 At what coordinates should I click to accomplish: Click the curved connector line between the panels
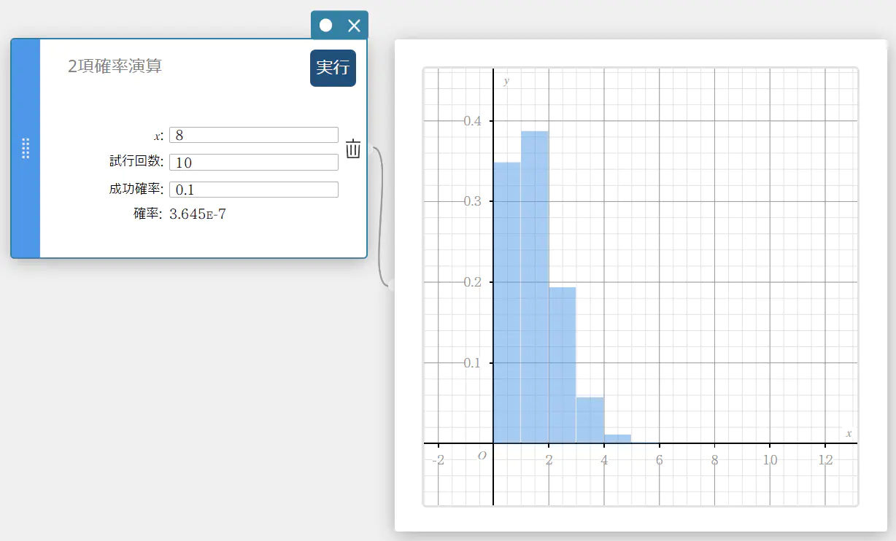(381, 219)
